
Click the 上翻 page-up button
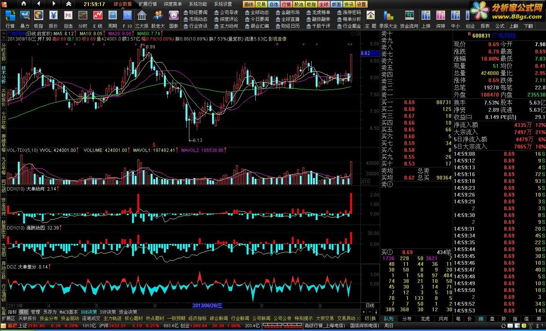click(x=514, y=26)
